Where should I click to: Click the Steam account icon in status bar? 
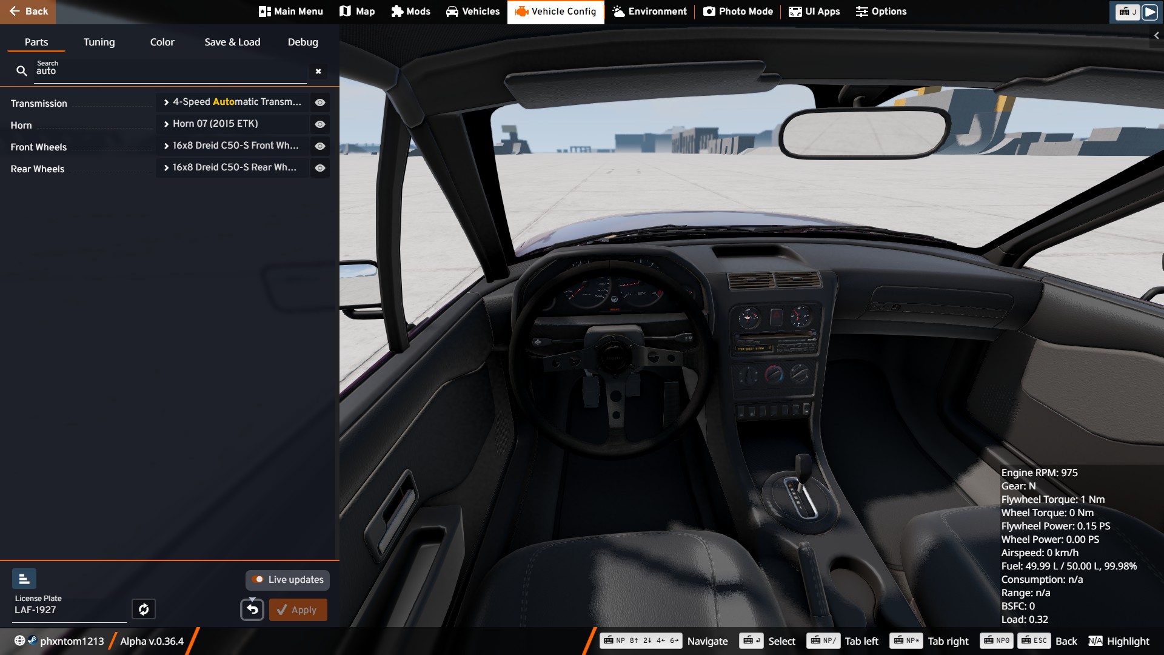(33, 640)
